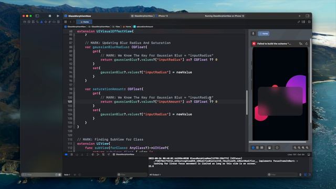Select the Home preview button in canvas

264,34
